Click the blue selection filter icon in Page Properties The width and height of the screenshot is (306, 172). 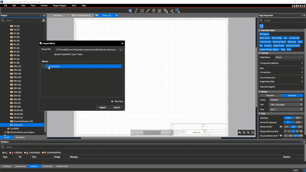(261, 26)
